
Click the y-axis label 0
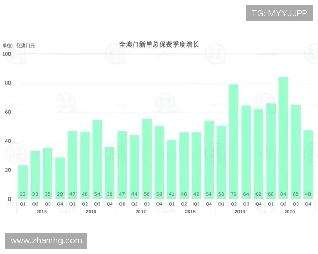tap(10, 199)
